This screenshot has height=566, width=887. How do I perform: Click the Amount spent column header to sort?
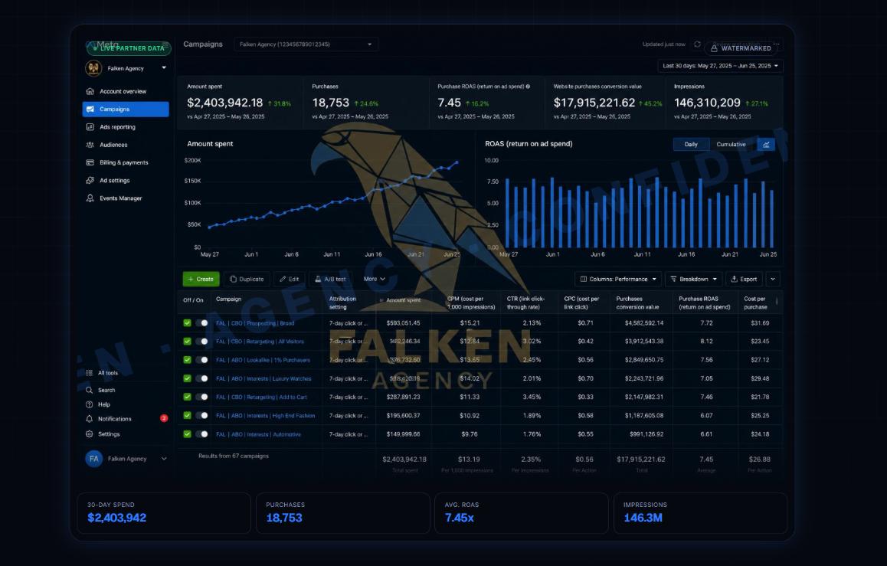[x=403, y=300]
